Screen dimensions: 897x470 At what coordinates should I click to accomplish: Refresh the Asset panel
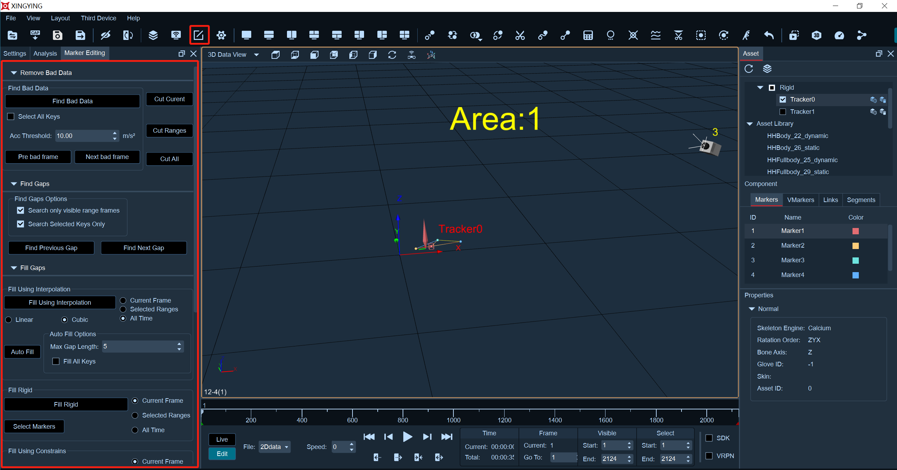(x=749, y=69)
